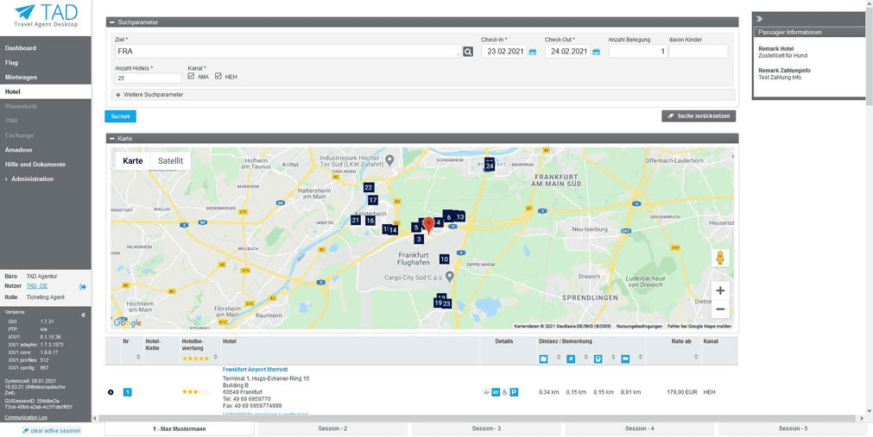Click the red location pin on map
Viewport: 873px width, 437px height.
tap(428, 226)
